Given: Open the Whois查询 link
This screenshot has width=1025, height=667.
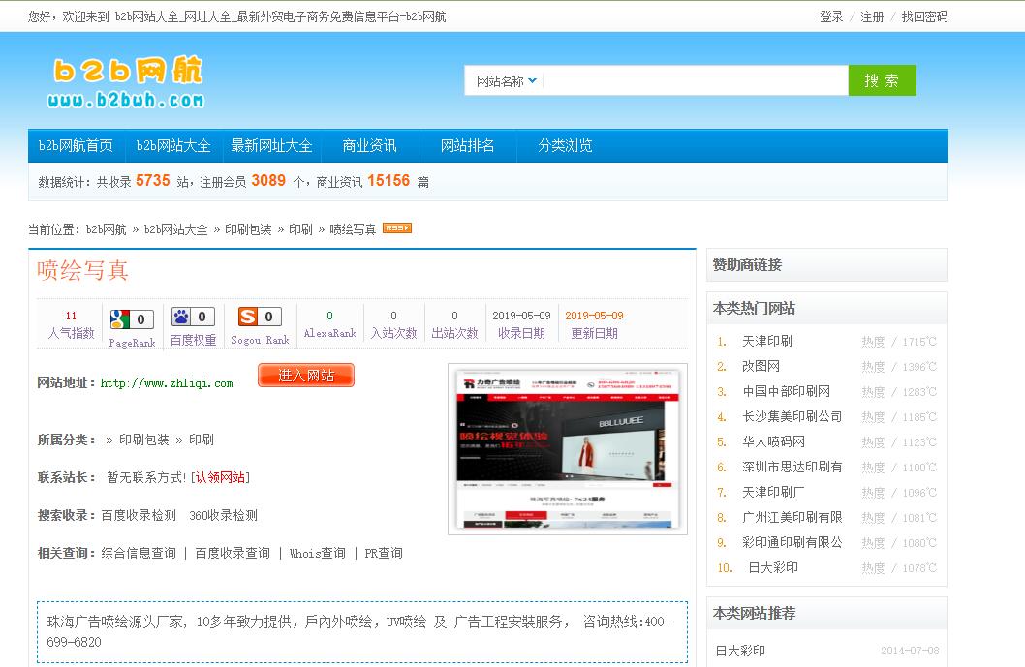Looking at the screenshot, I should (x=317, y=554).
